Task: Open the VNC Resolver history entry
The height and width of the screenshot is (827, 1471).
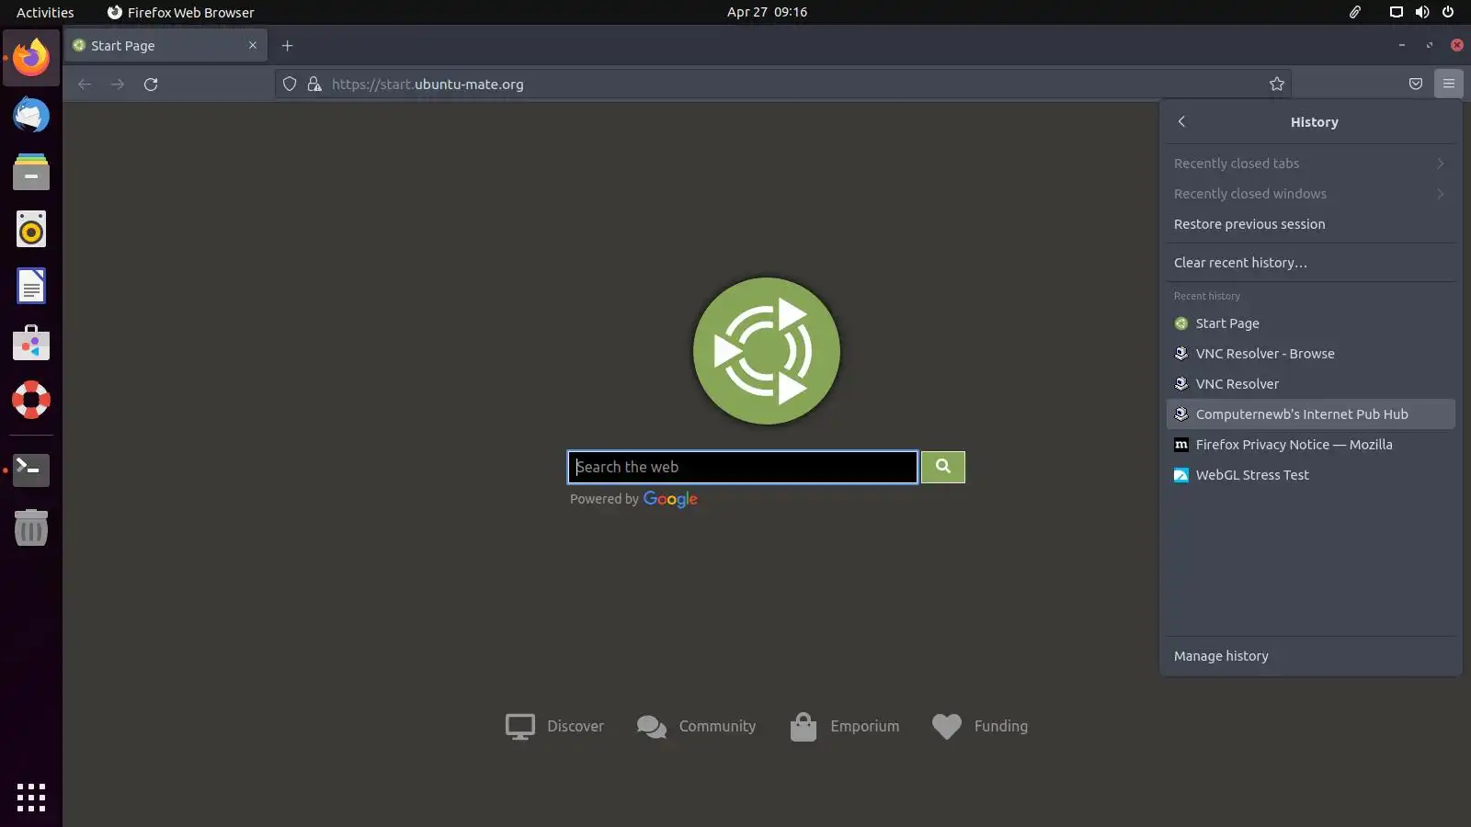Action: coord(1311,384)
